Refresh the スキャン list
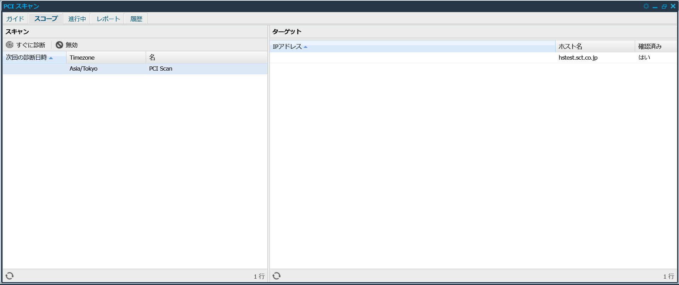679x285 pixels. click(x=10, y=276)
